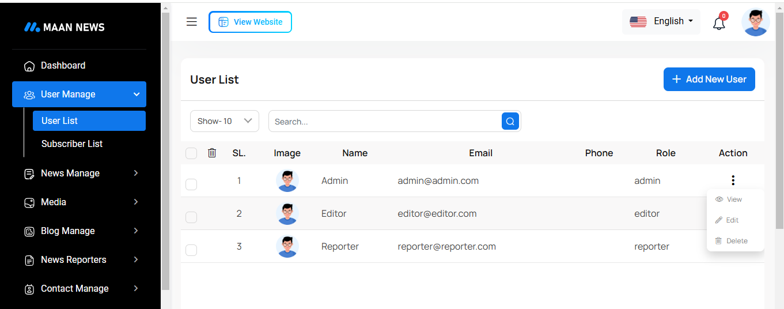Image resolution: width=784 pixels, height=309 pixels.
Task: Open the three-dot action menu for Admin
Action: point(733,180)
